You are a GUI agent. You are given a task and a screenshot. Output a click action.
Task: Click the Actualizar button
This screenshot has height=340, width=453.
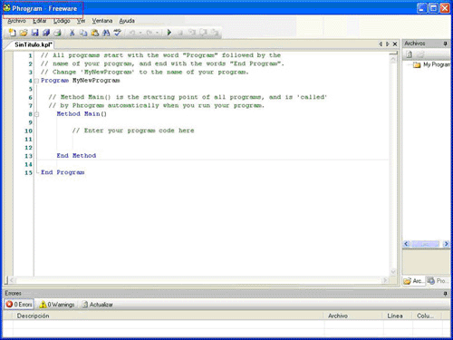[98, 305]
